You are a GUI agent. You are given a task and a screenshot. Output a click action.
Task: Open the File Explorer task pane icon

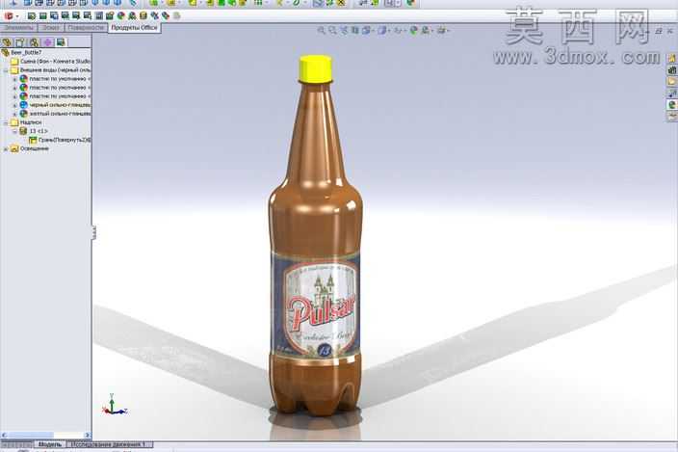click(672, 81)
